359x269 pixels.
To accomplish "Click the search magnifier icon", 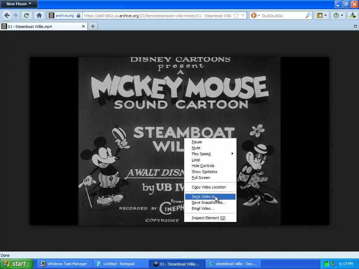I will pyautogui.click(x=308, y=15).
